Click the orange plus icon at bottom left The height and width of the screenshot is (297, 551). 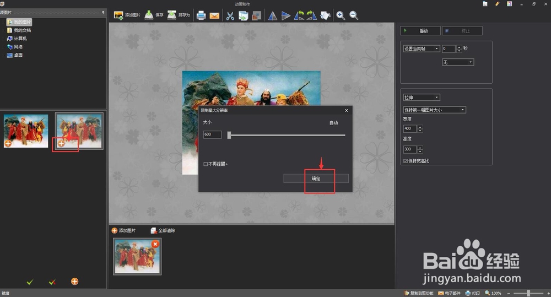(x=74, y=281)
